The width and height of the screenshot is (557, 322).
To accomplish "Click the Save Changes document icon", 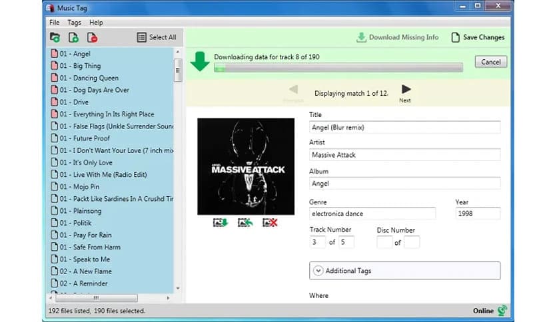I will 455,37.
